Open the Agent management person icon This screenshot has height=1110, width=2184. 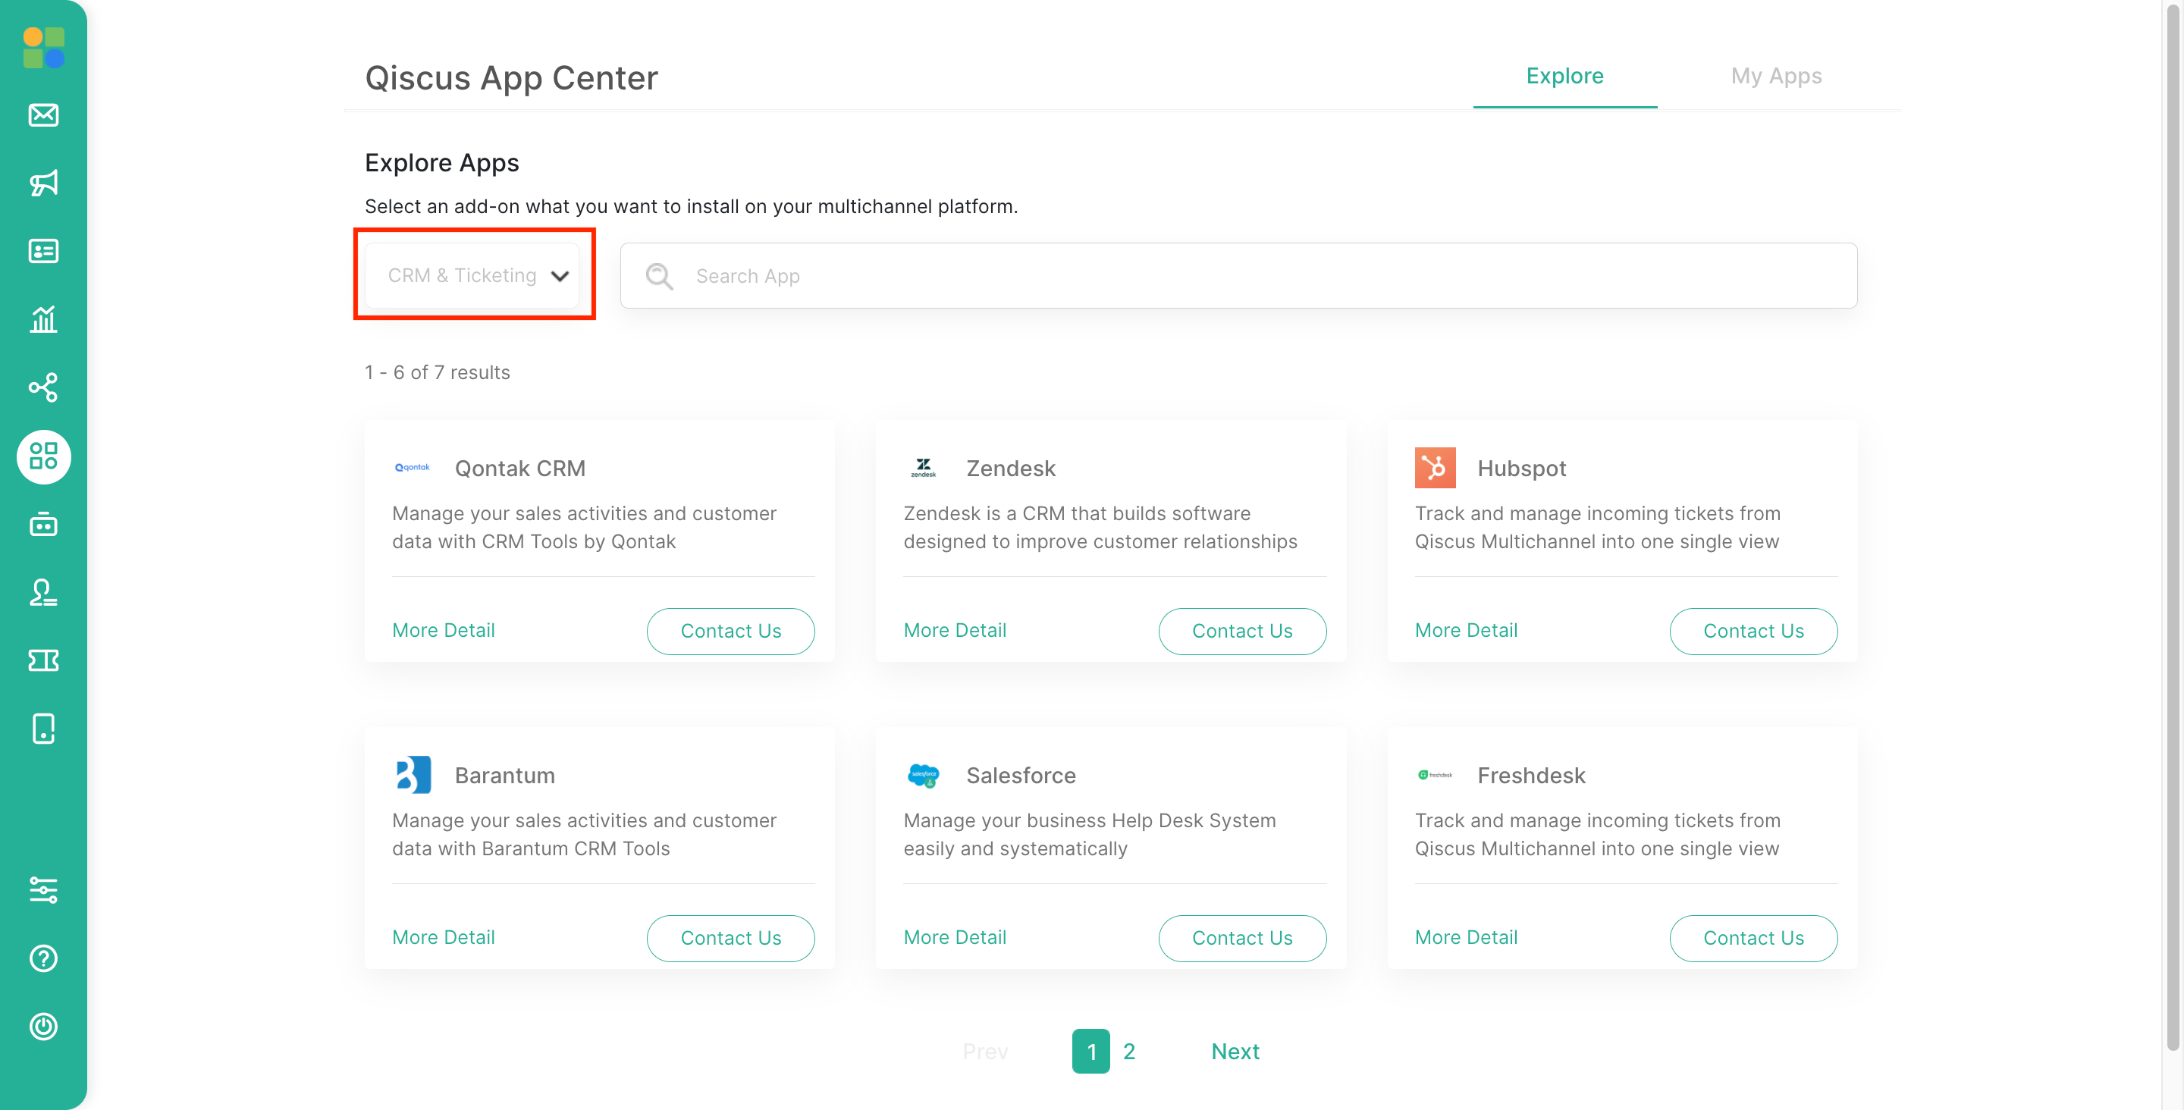point(43,592)
